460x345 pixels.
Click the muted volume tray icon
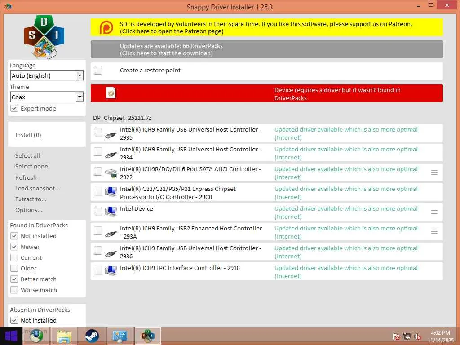click(417, 336)
